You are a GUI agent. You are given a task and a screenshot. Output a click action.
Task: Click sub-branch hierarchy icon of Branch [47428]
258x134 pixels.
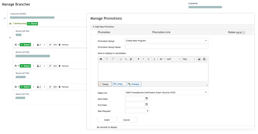click(x=16, y=66)
